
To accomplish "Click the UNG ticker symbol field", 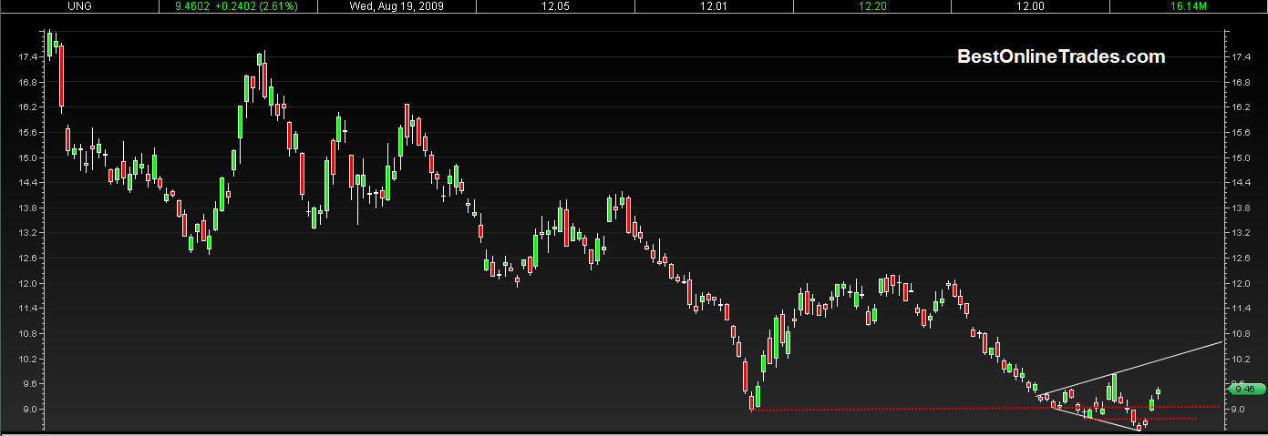I will point(80,5).
